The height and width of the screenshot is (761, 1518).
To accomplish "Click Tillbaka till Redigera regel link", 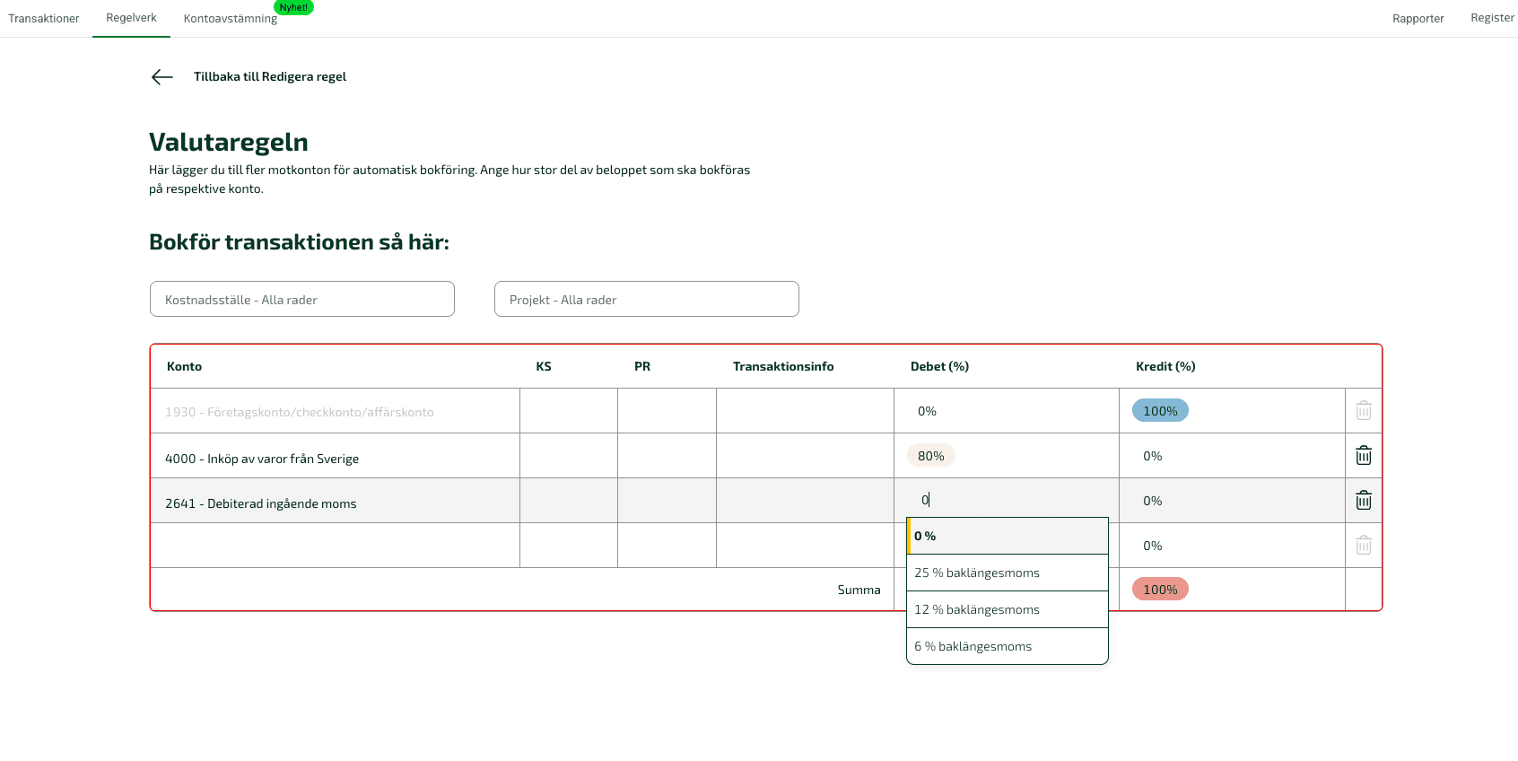I will point(270,77).
